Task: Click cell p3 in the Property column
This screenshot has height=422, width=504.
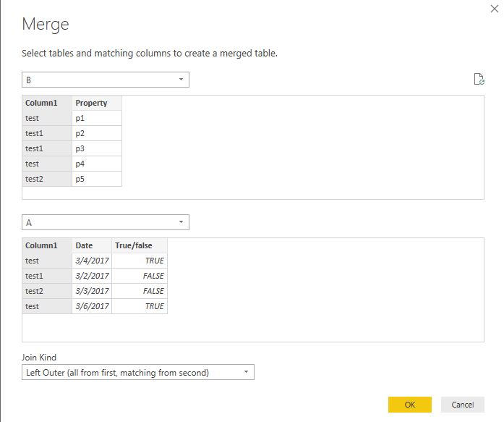Action: pos(97,148)
